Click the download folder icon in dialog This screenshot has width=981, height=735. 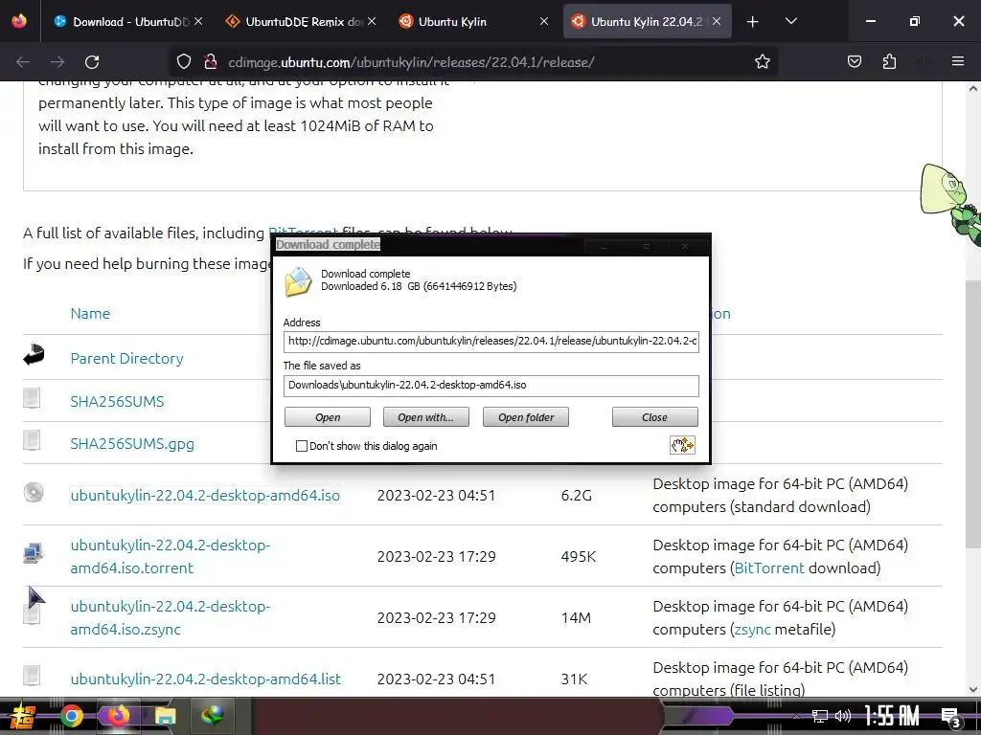pyautogui.click(x=299, y=281)
